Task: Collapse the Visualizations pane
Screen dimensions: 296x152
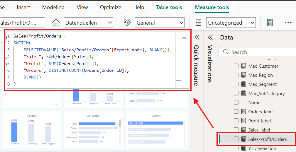Action: 210,37
